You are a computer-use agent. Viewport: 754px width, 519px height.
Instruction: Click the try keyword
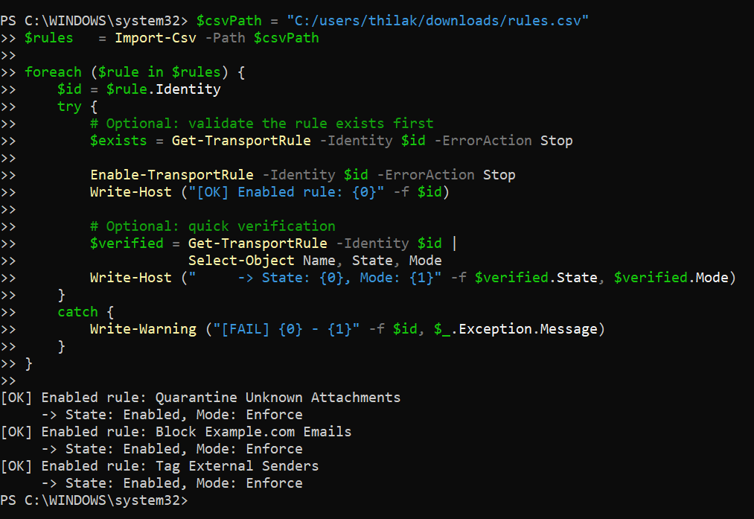coord(69,106)
